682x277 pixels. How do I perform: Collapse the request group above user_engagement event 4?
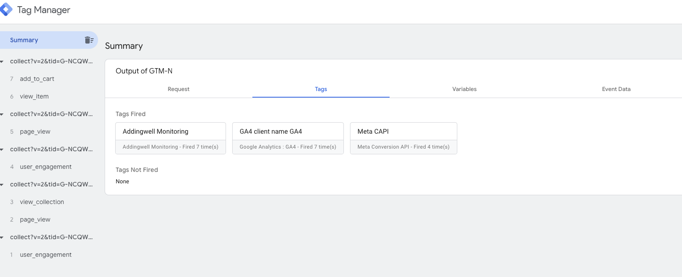tap(2, 149)
